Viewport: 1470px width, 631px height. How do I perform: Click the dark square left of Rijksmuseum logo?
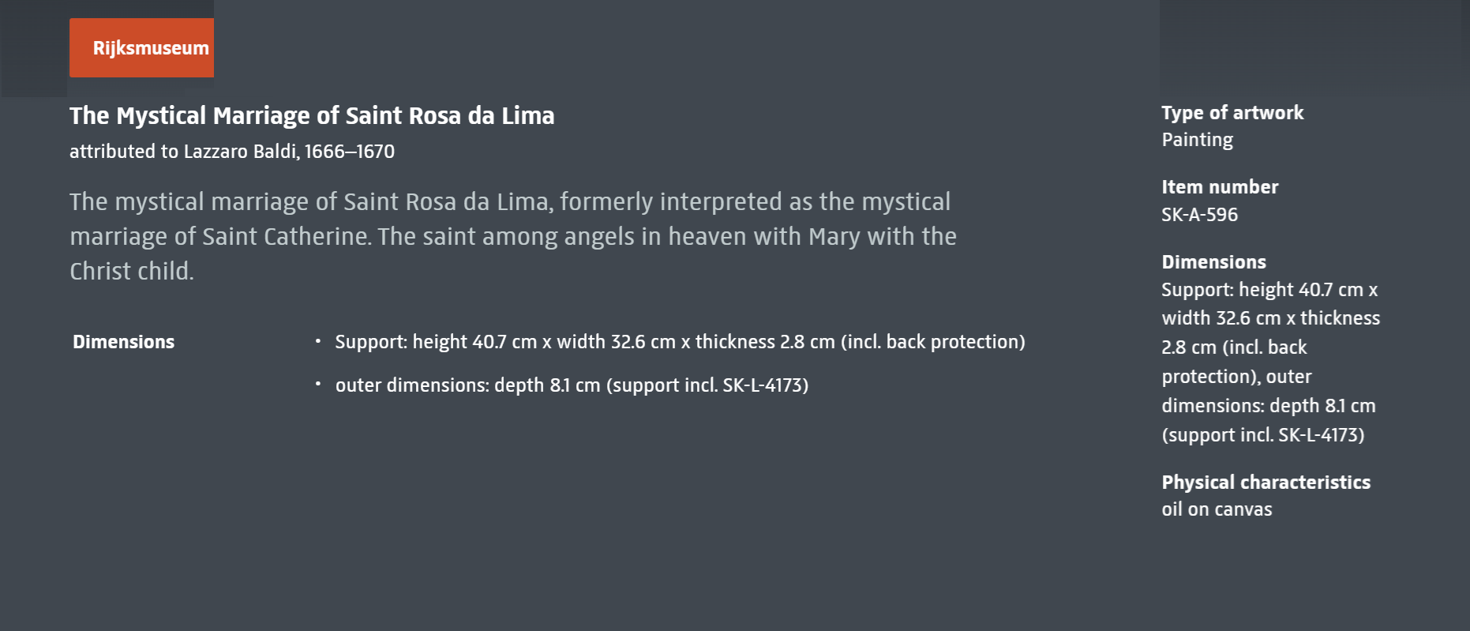pyautogui.click(x=35, y=48)
